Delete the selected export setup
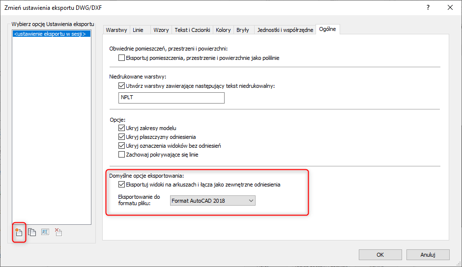The width and height of the screenshot is (462, 267). (58, 233)
